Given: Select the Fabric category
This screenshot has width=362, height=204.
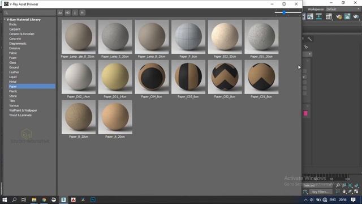Looking at the screenshot, I should 13,53.
